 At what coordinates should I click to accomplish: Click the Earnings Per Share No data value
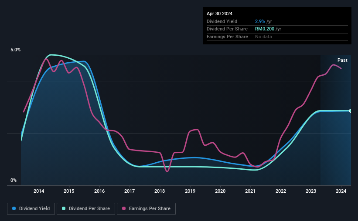(263, 37)
